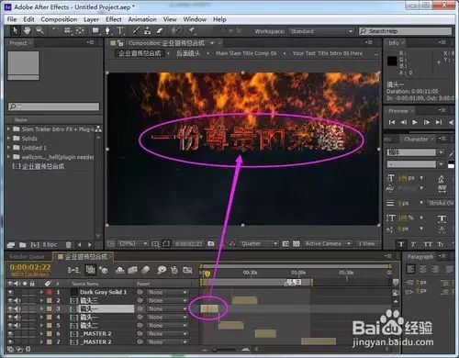Open the File menu
Screen dimensions: 459x358
12,19
